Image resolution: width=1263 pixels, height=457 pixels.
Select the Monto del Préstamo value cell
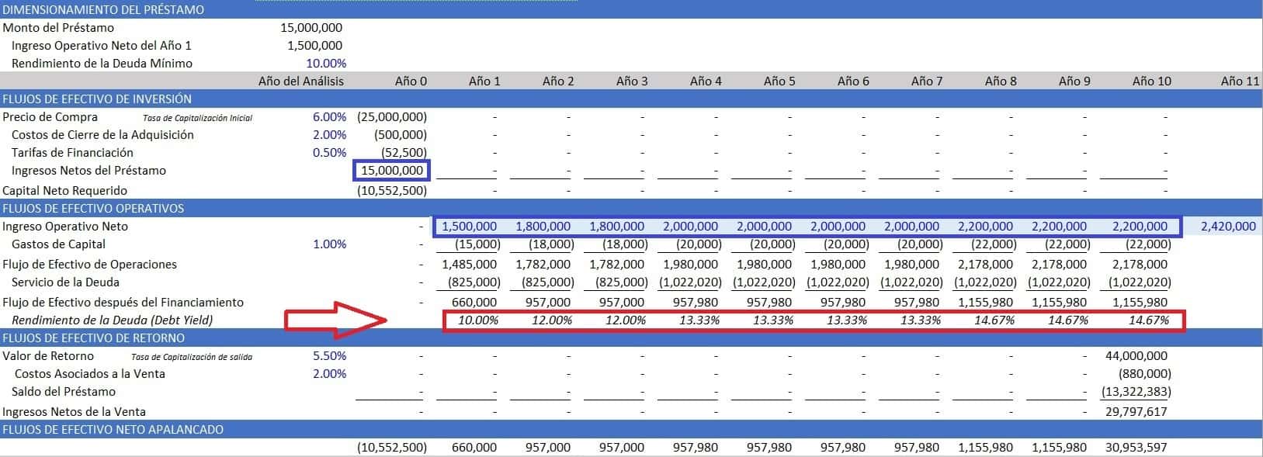click(311, 27)
